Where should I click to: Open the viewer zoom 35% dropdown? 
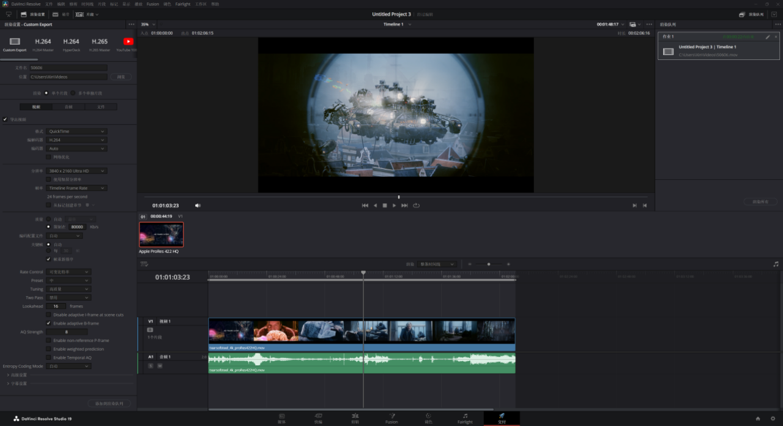tap(147, 24)
